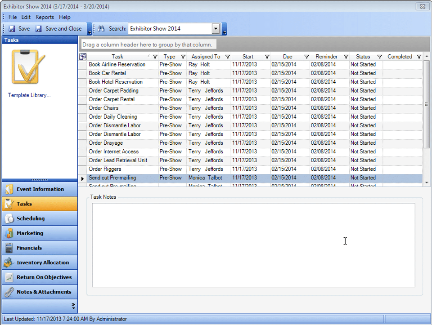Open the Help menu

(x=64, y=17)
